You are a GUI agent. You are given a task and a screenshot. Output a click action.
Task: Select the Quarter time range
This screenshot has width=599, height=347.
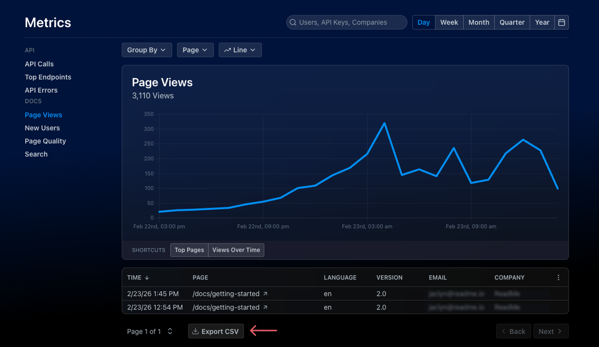click(512, 22)
